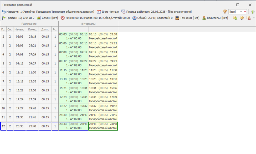Select the Конец cell 13:33

pyautogui.click(x=32, y=81)
